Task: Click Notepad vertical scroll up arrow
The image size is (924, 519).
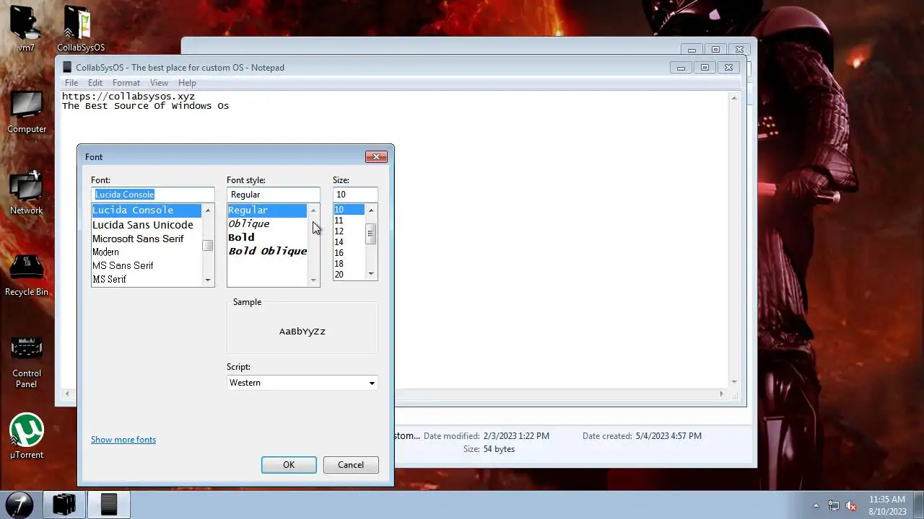Action: (x=735, y=97)
